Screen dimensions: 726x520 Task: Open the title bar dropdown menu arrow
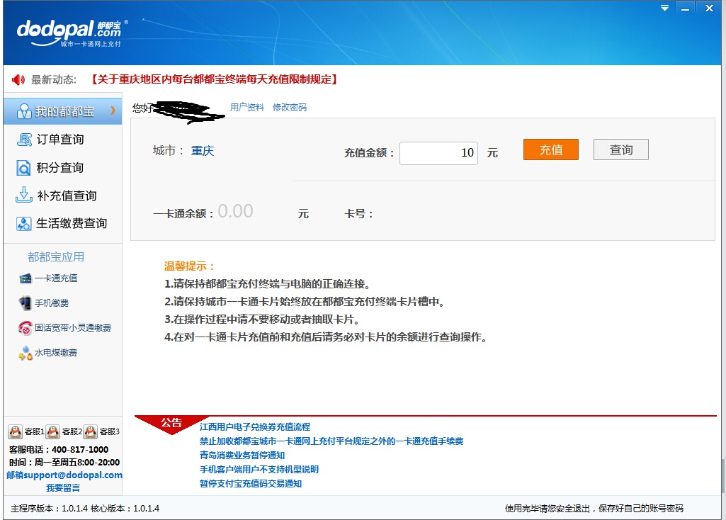pos(665,8)
